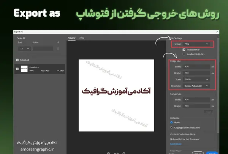
Task: Disable the Transparency checkbox
Action: 184,50
